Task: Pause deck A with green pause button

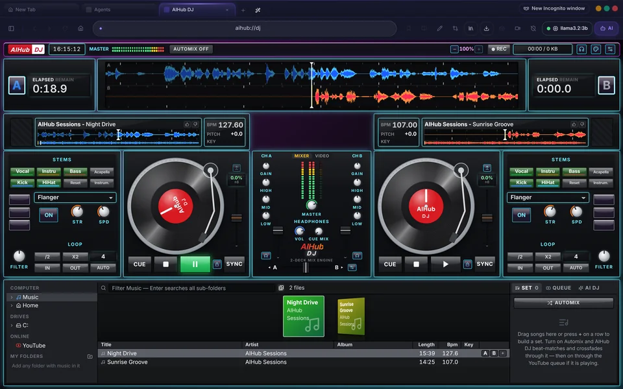Action: 195,265
